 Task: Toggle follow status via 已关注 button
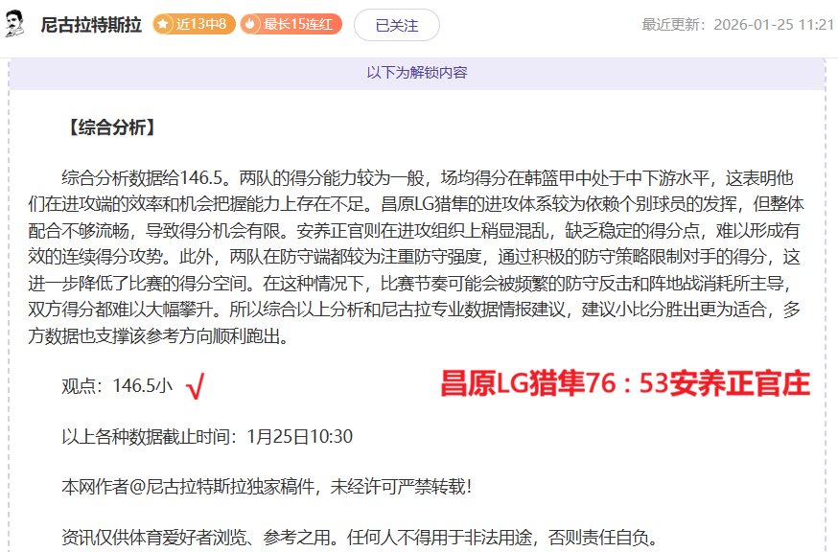click(x=396, y=25)
